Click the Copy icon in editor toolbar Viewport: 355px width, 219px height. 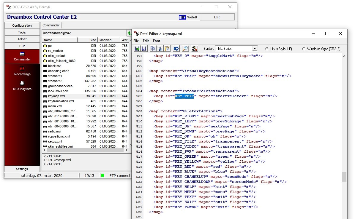153,49
